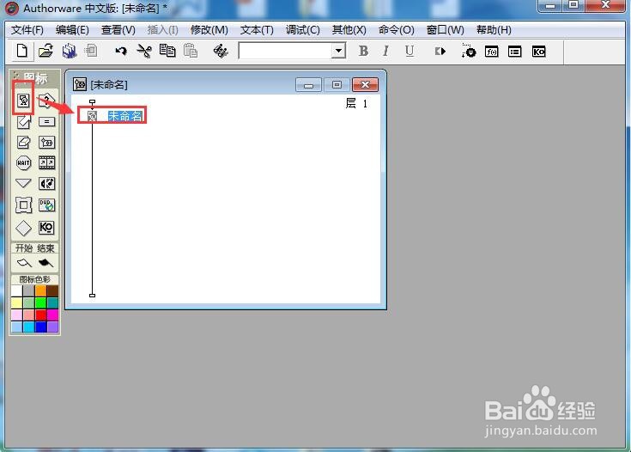Open the 调试(C) menu
The width and height of the screenshot is (631, 452).
coord(302,30)
